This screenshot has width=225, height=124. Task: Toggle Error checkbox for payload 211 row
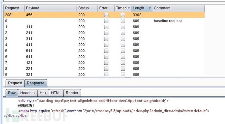click(106, 33)
